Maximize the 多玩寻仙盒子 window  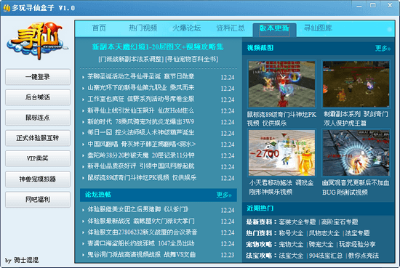coord(373,6)
